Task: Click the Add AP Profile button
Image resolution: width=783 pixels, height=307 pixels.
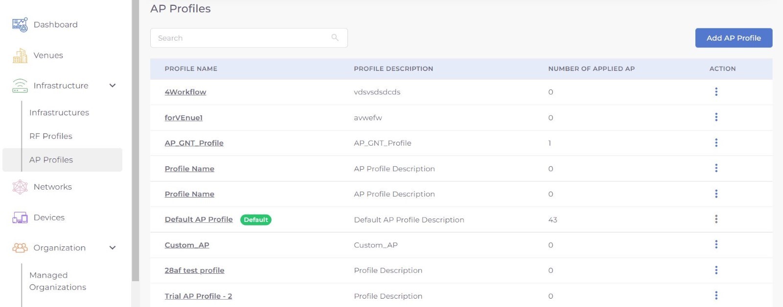Action: coord(734,38)
